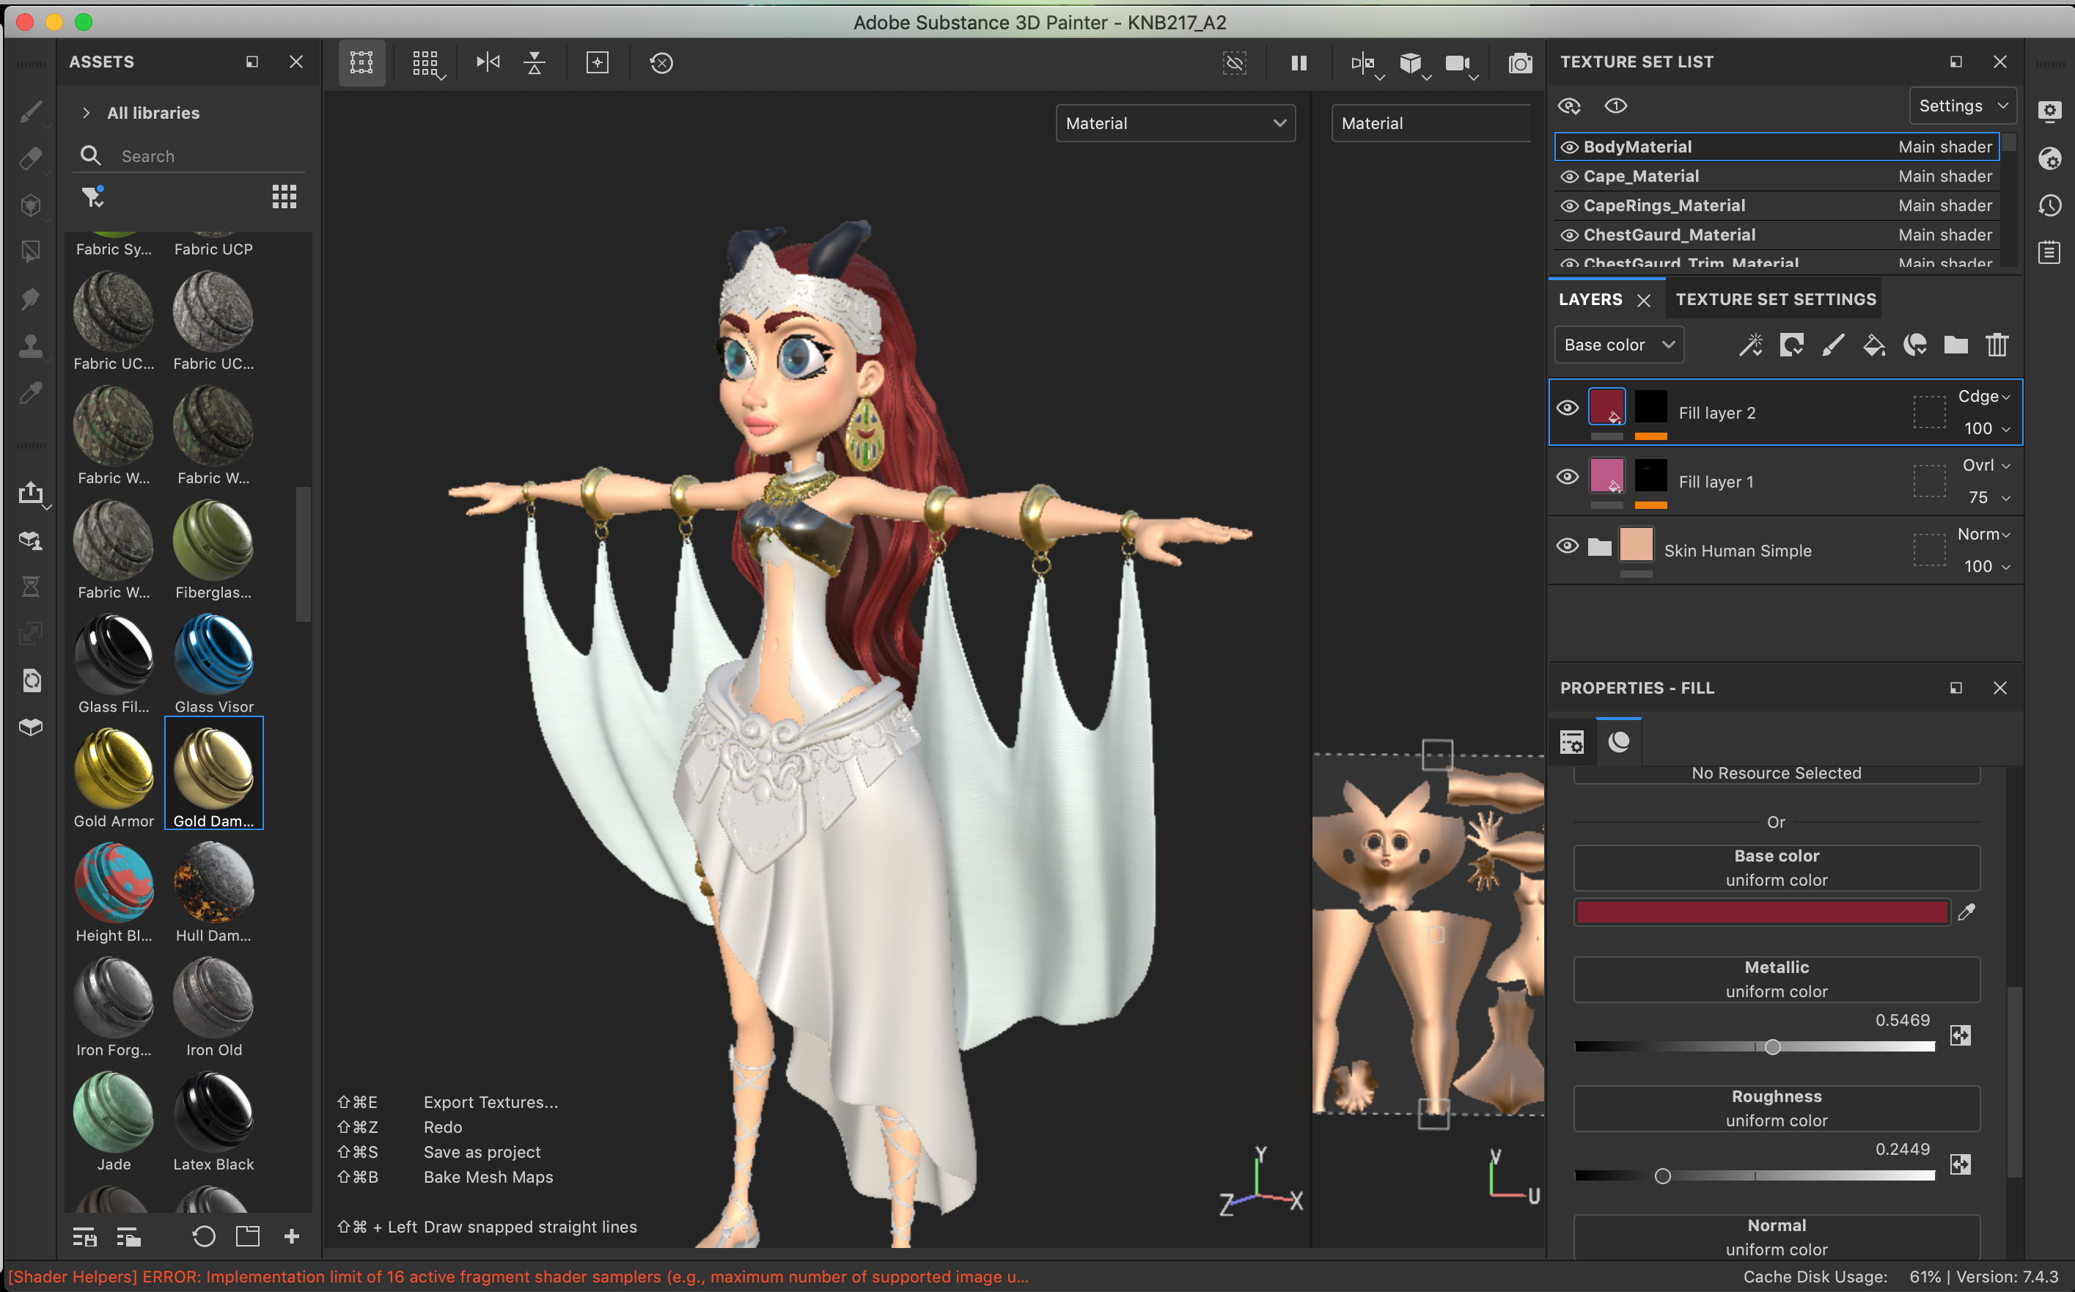This screenshot has height=1292, width=2075.
Task: Toggle horizontal symmetry mirror icon
Action: point(488,62)
